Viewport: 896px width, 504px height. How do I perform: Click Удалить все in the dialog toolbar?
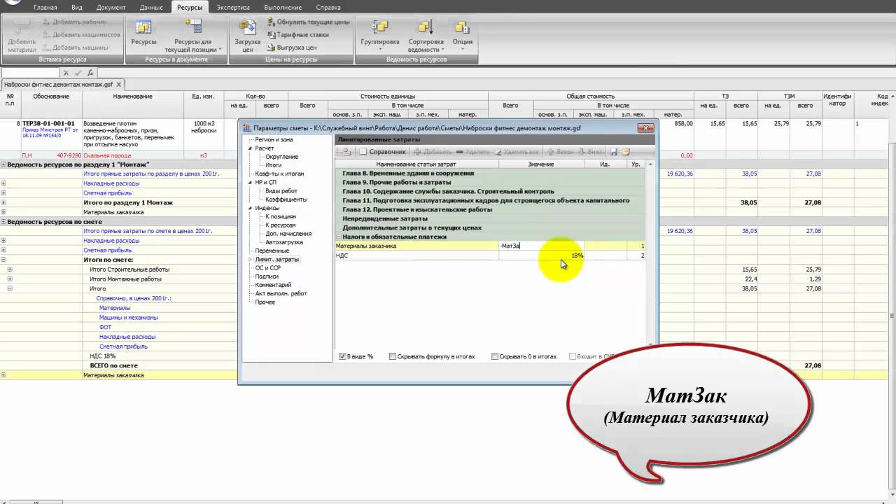[517, 151]
